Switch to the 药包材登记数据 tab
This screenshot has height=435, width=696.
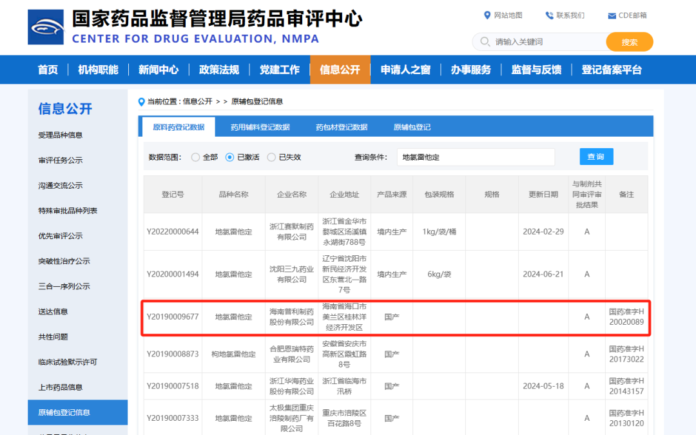(x=341, y=127)
